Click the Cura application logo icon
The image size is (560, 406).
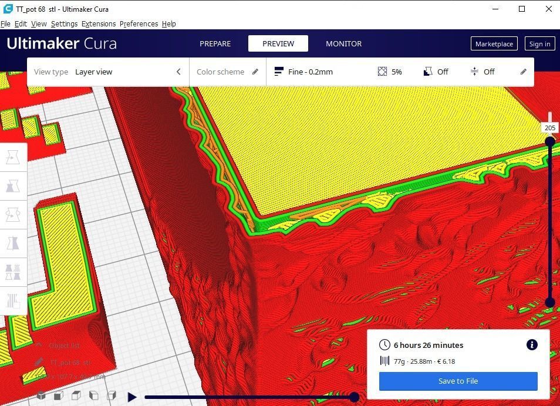pyautogui.click(x=8, y=9)
